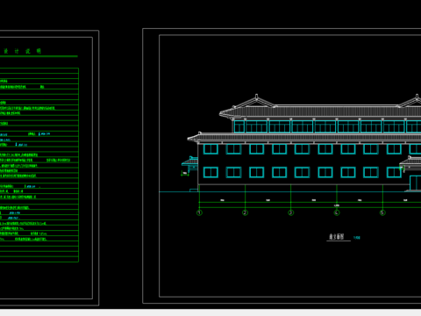
Task: Pick the entrance door at the right edge
Action: 415,183
